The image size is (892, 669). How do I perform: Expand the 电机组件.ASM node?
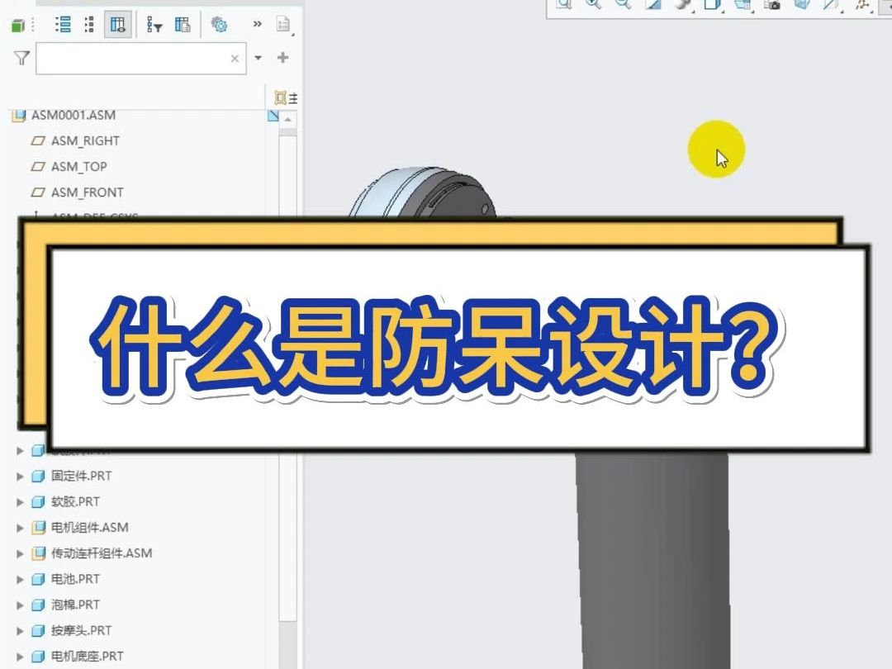click(20, 528)
